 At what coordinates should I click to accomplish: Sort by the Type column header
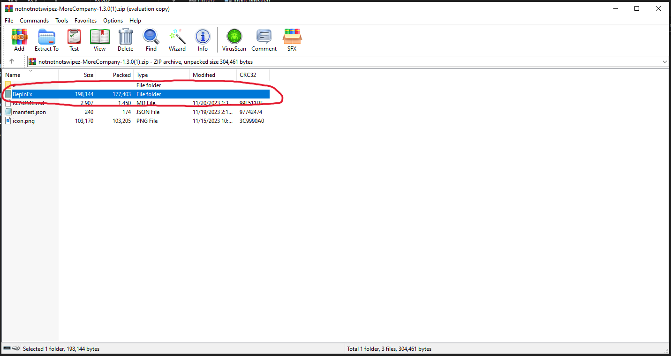[162, 75]
